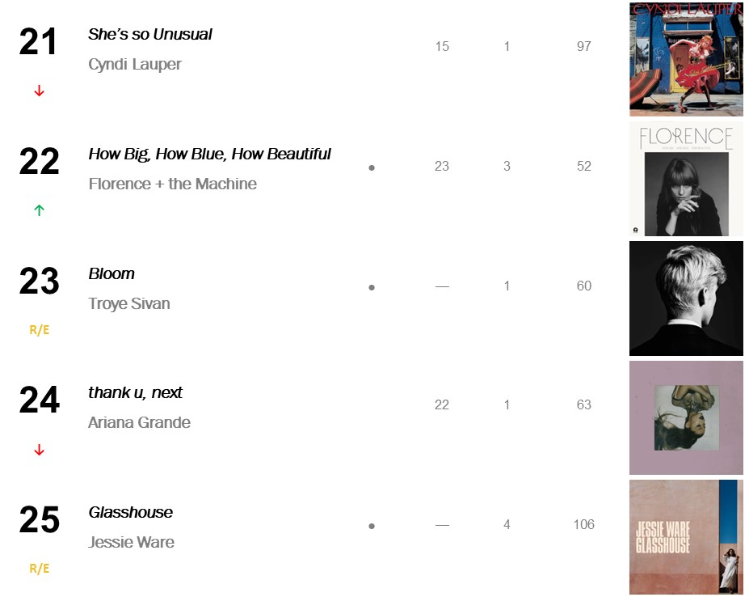Viewport: 749px width, 597px height.
Task: Click the R/E badge under rank 23
Action: (39, 330)
